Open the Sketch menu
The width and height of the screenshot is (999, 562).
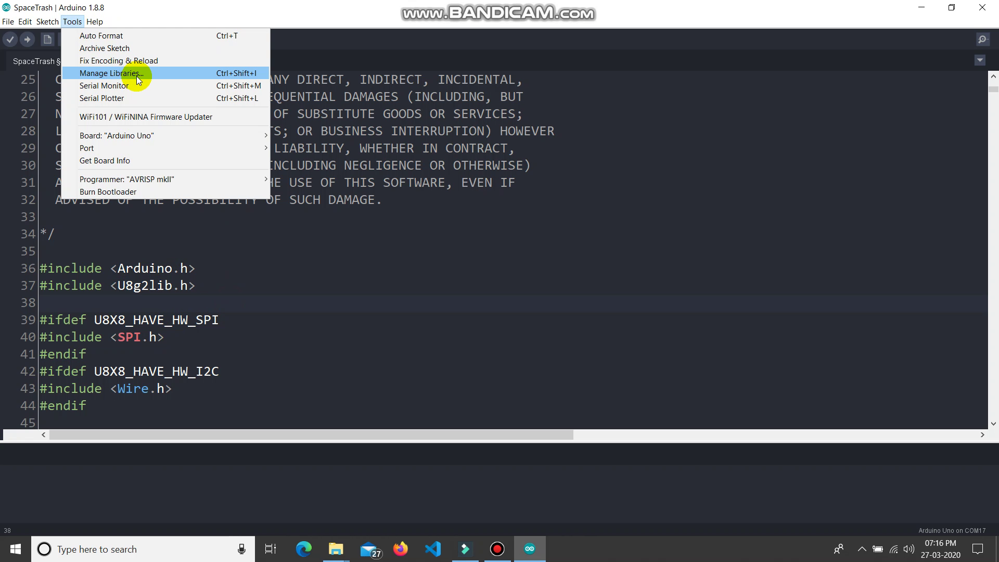tap(47, 22)
